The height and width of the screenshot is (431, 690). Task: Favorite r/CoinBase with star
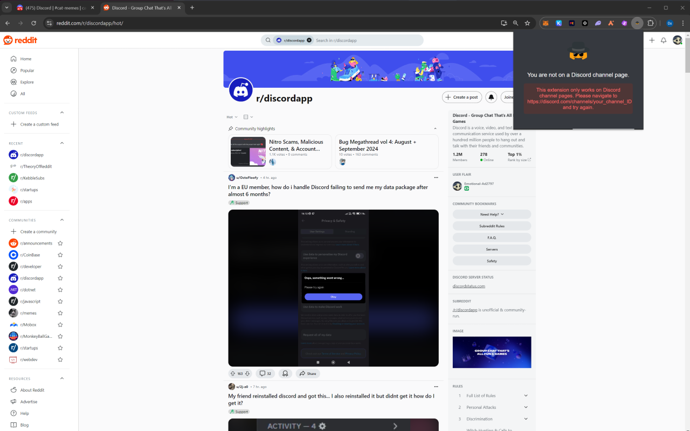(x=60, y=255)
